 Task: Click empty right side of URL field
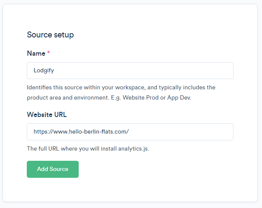tap(191, 132)
